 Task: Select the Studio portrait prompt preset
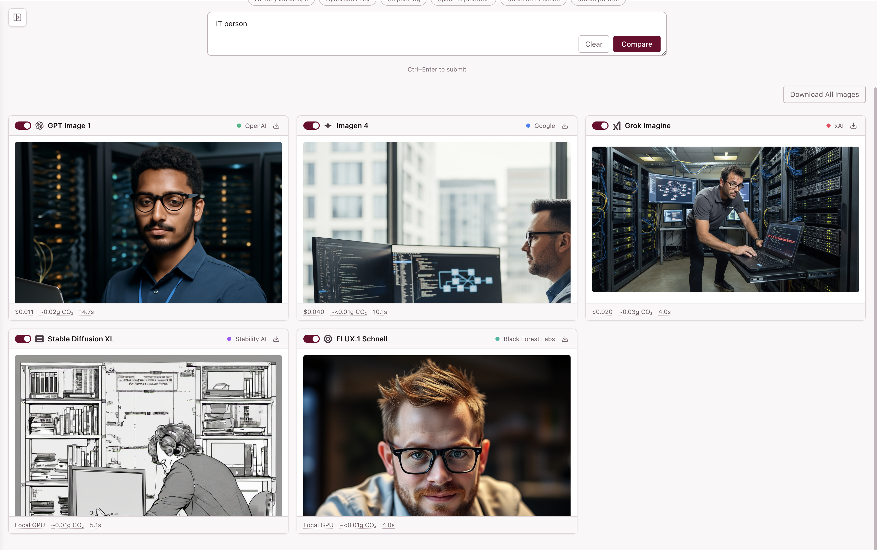(x=598, y=2)
